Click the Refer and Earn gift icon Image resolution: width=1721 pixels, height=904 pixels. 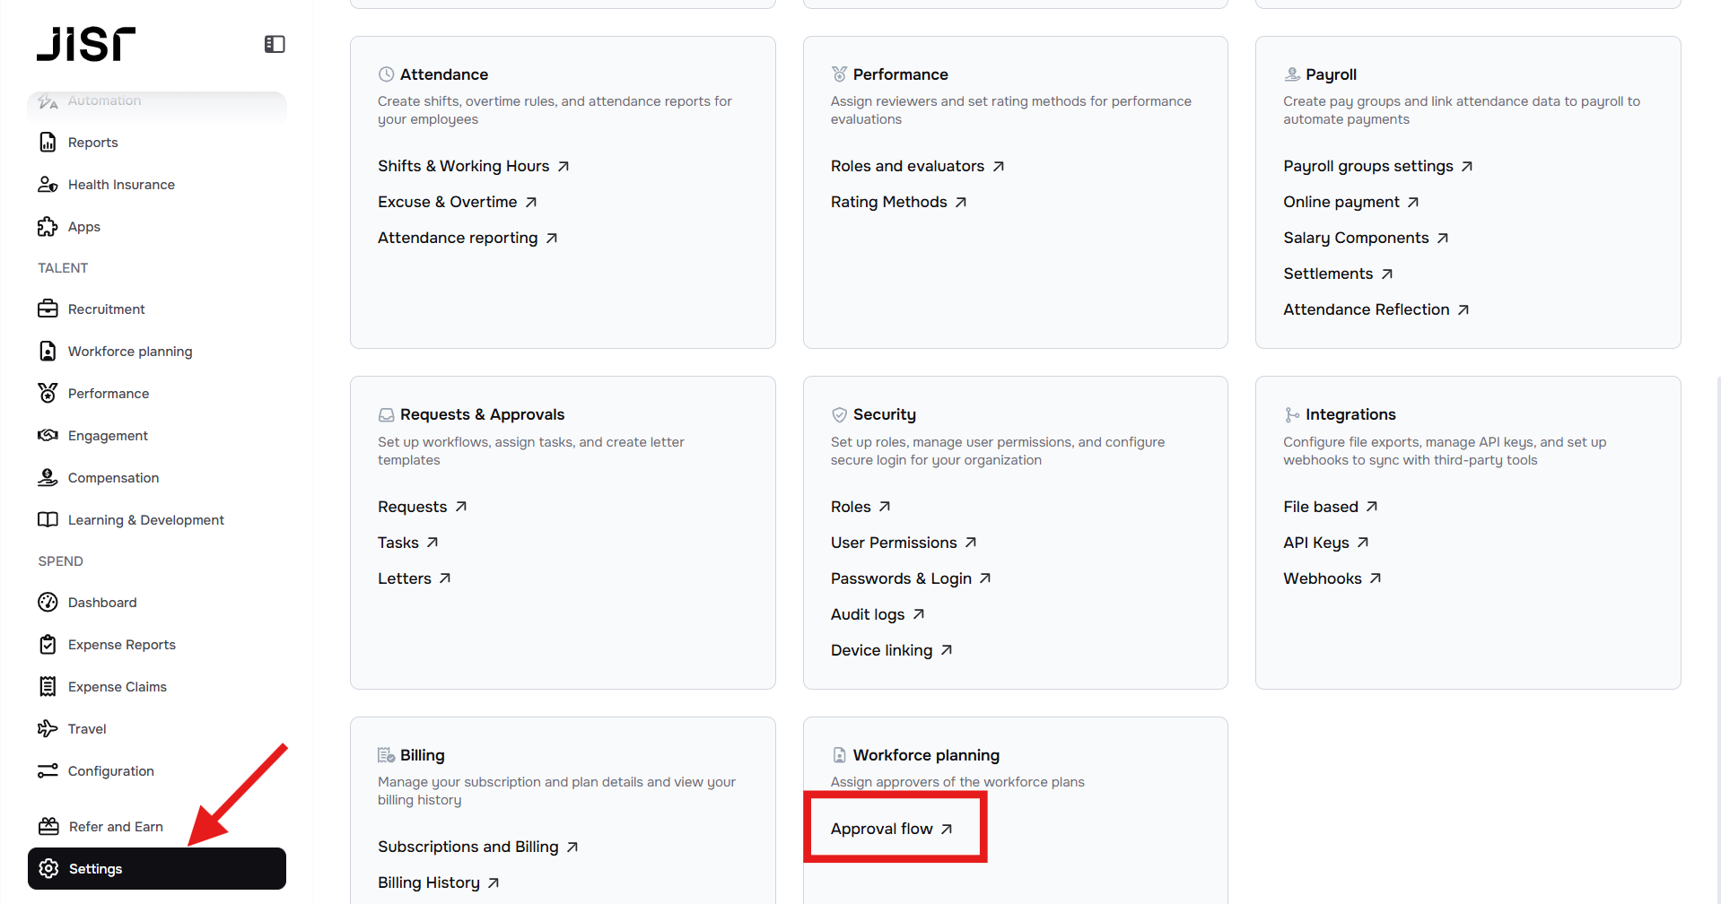(48, 827)
